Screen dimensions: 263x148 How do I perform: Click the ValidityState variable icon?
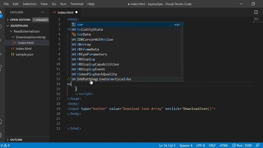(x=74, y=30)
